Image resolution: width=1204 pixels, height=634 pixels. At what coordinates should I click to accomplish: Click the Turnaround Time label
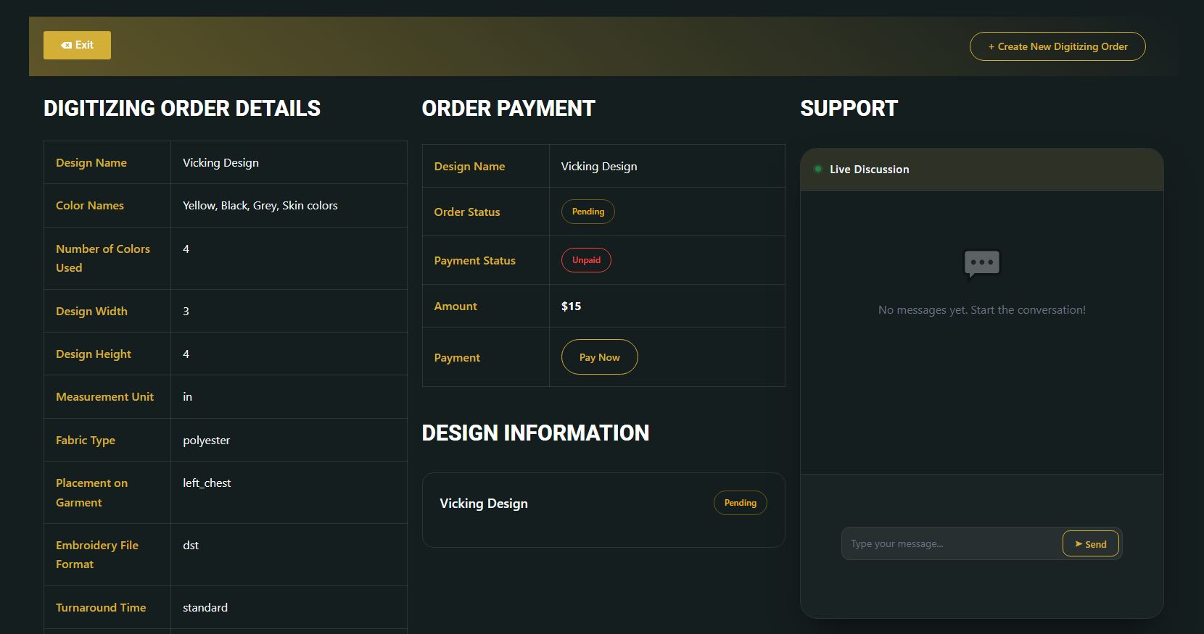tap(101, 608)
